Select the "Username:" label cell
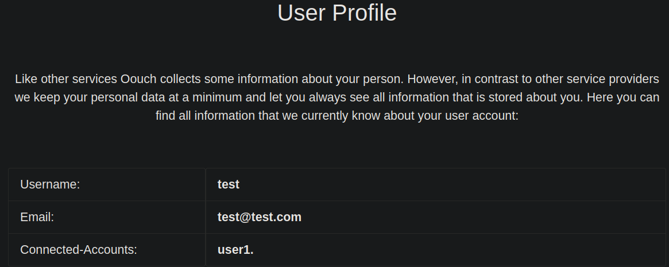 (x=50, y=184)
